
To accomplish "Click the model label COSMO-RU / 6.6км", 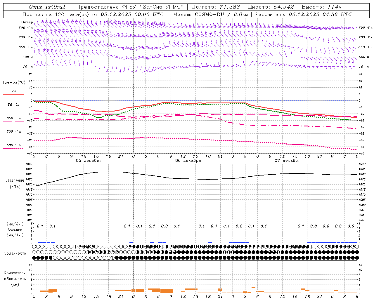I will pos(222,14).
